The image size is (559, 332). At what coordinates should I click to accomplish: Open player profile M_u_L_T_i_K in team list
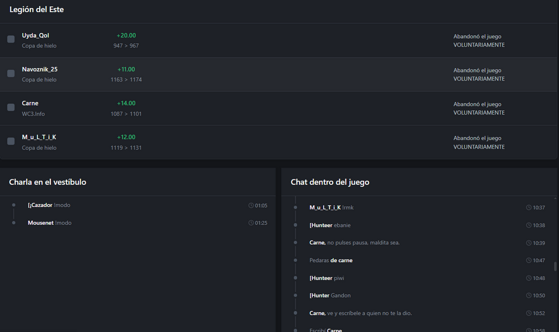click(39, 137)
